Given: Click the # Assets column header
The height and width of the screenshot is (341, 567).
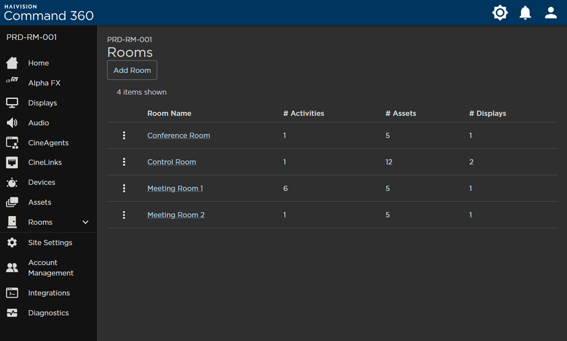Looking at the screenshot, I should pos(401,113).
